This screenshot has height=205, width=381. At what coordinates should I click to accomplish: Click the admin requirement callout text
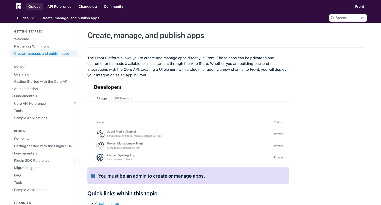coord(151,176)
